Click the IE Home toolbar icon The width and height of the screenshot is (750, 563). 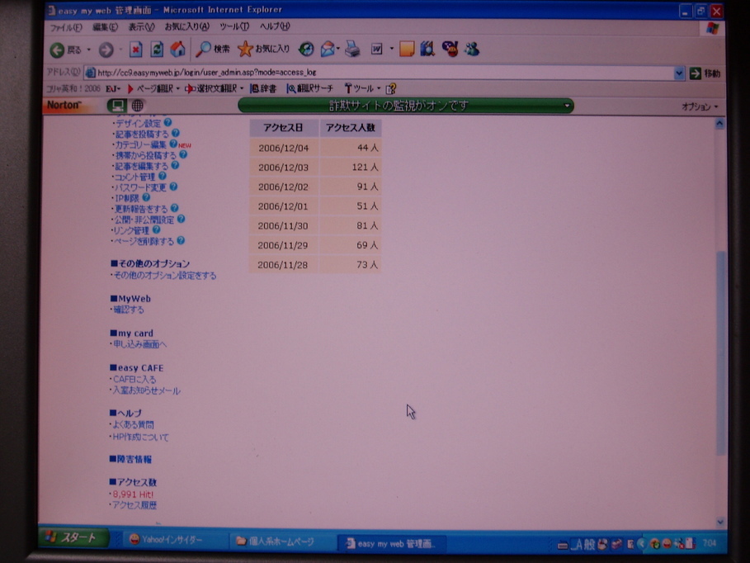coord(177,50)
